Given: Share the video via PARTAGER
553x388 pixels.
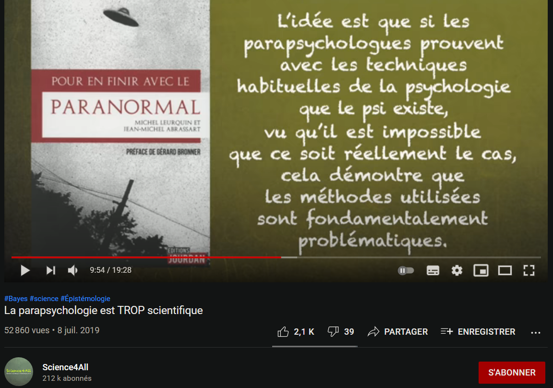Looking at the screenshot, I should tap(397, 331).
